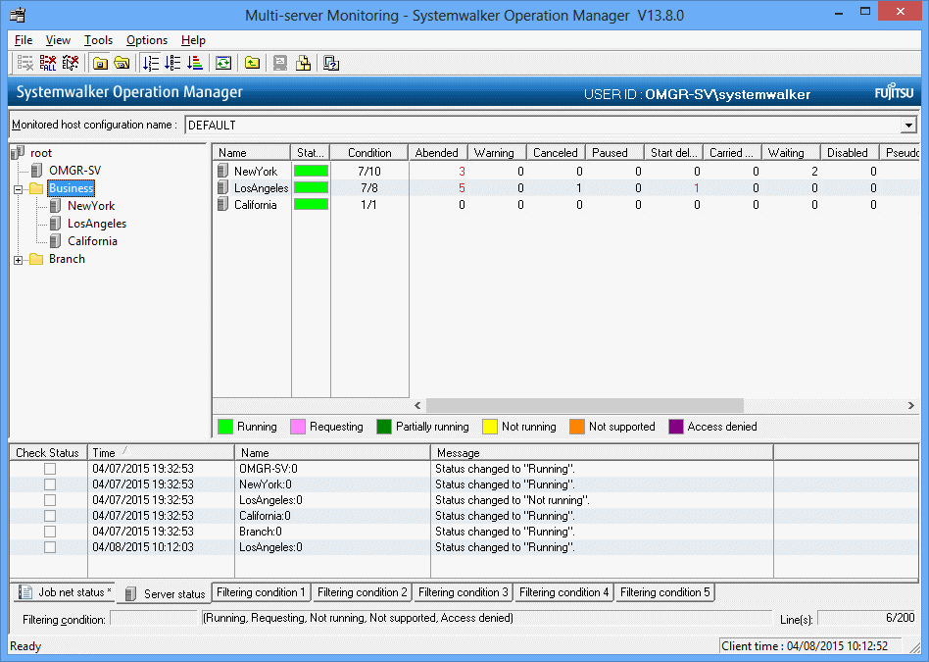Check the box for OMGR-SV:0 message
The height and width of the screenshot is (662, 929).
[x=50, y=469]
